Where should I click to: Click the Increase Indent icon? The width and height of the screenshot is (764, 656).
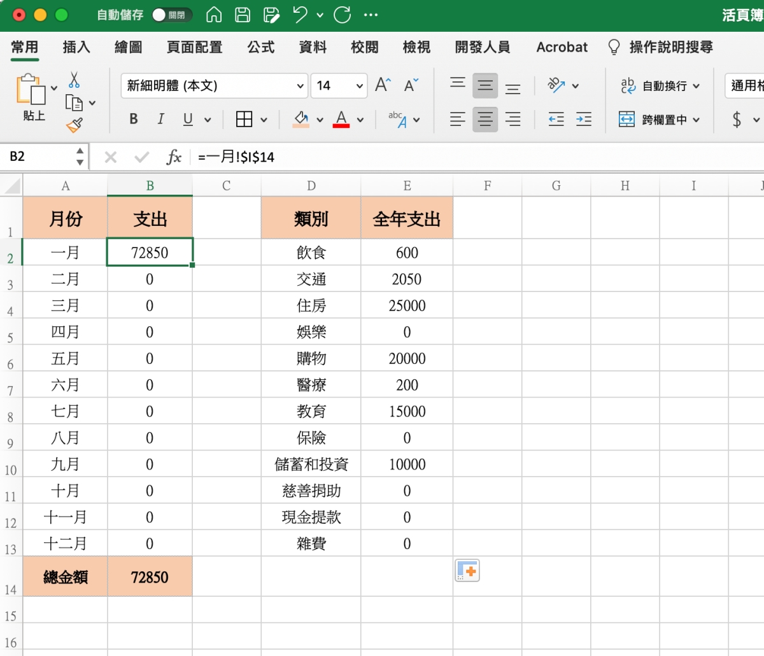584,119
